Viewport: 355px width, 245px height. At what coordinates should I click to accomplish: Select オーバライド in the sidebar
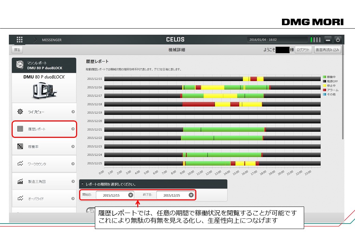pos(44,198)
